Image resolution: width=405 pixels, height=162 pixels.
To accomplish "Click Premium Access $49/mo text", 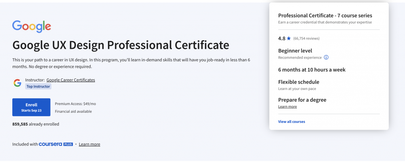I will click(76, 104).
